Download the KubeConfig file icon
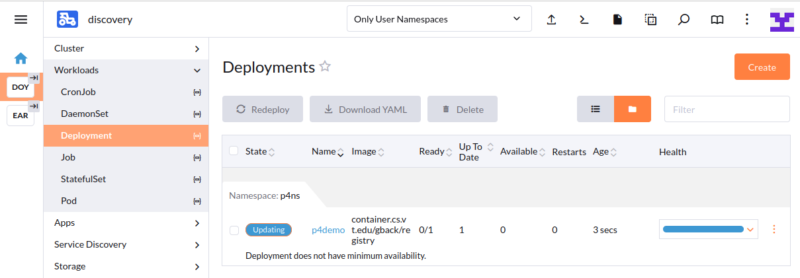 (617, 20)
